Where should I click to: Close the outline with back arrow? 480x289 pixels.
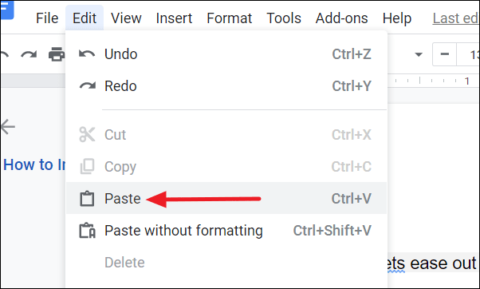coord(8,127)
